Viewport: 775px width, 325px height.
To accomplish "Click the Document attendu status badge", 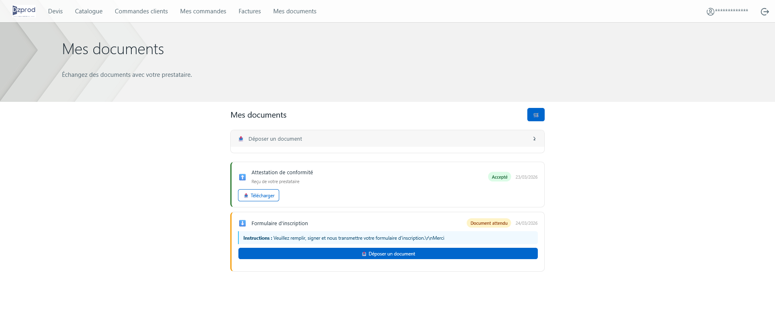I will tap(489, 223).
